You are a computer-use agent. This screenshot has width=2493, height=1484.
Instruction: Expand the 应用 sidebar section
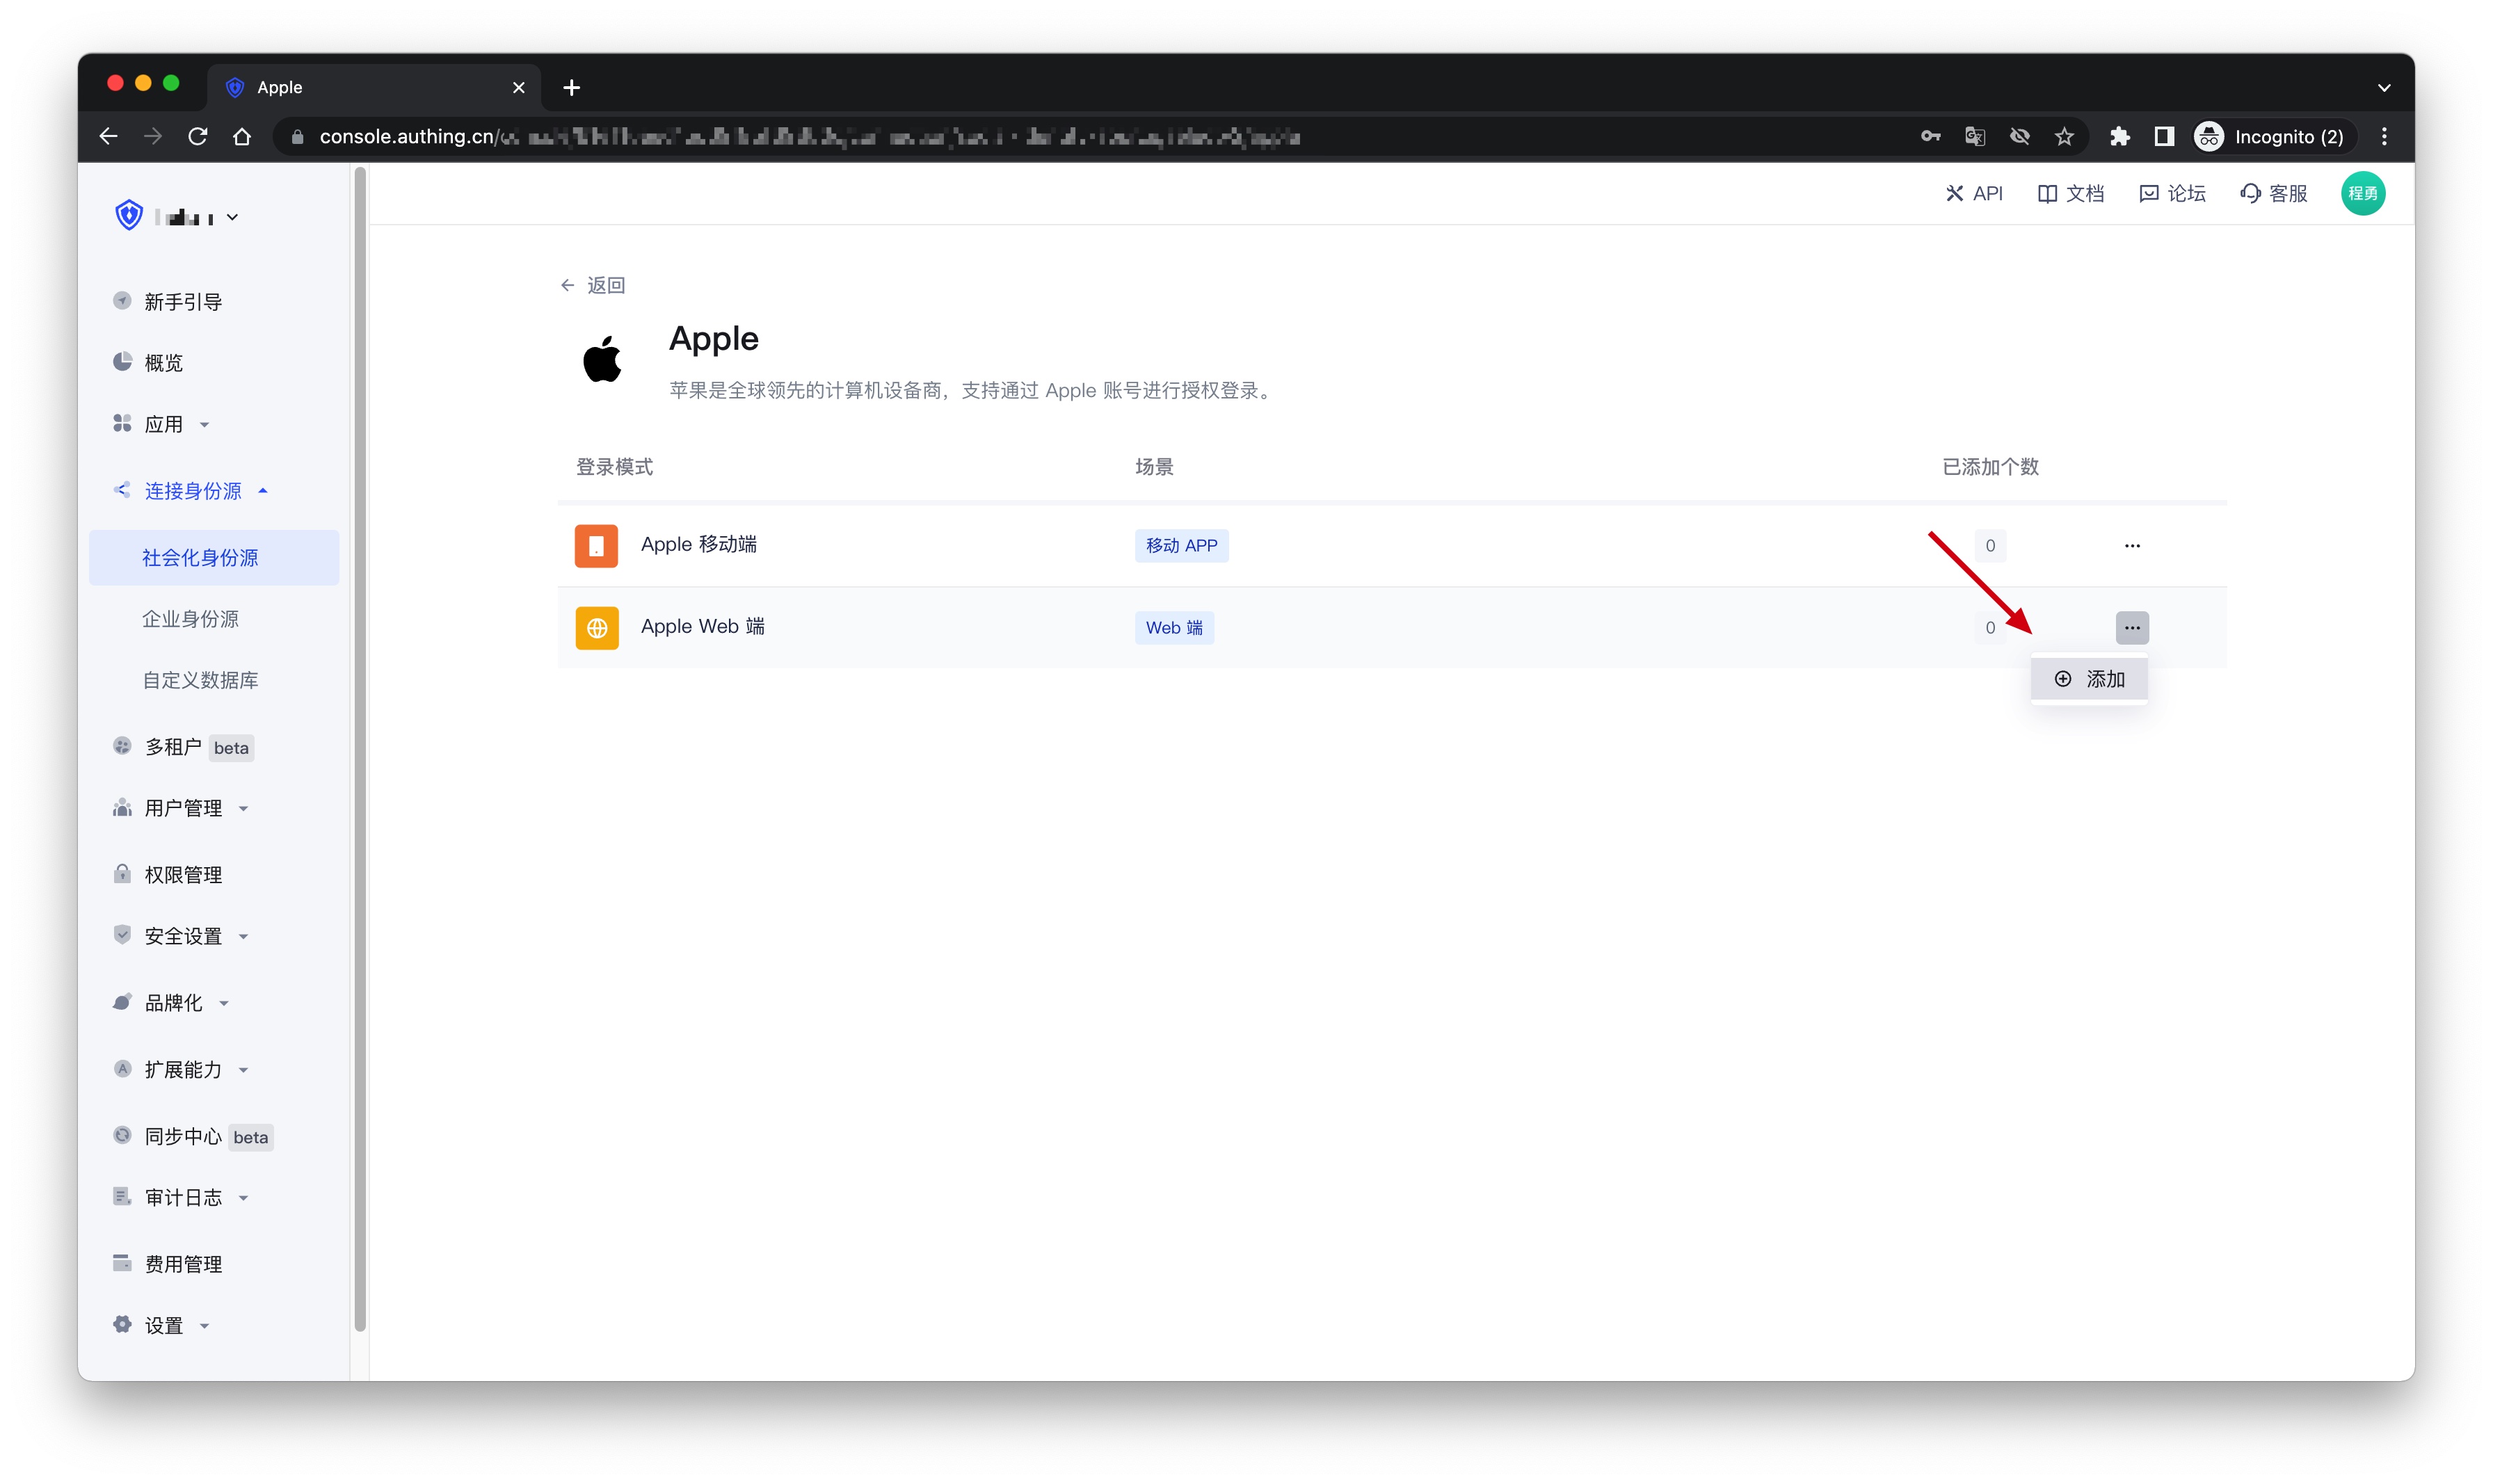[163, 425]
